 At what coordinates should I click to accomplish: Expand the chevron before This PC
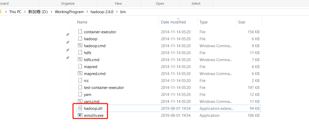tap(6, 12)
